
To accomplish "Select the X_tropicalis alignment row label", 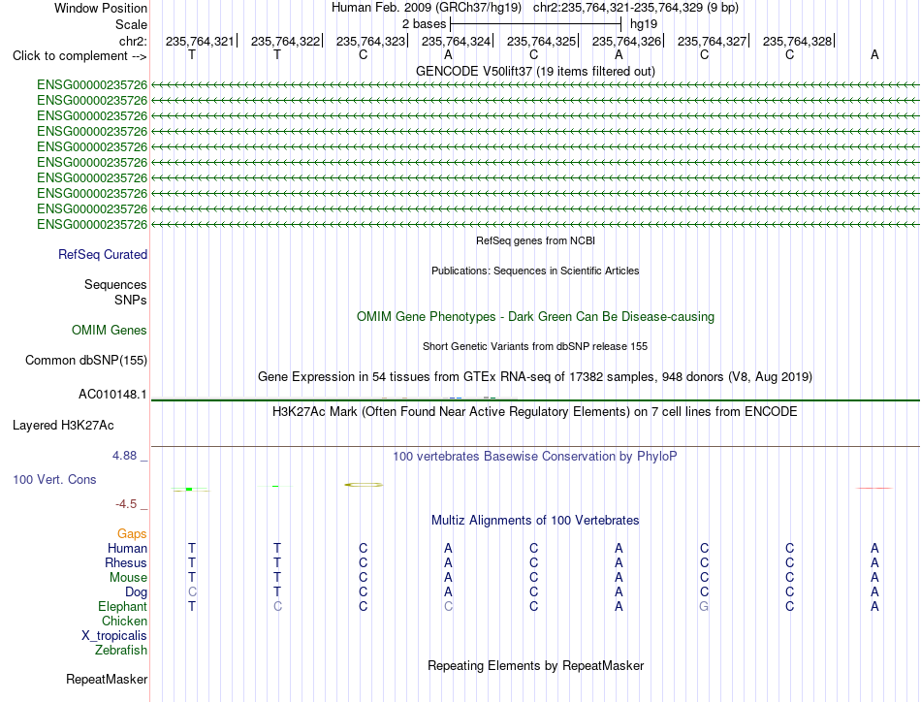I will [114, 636].
